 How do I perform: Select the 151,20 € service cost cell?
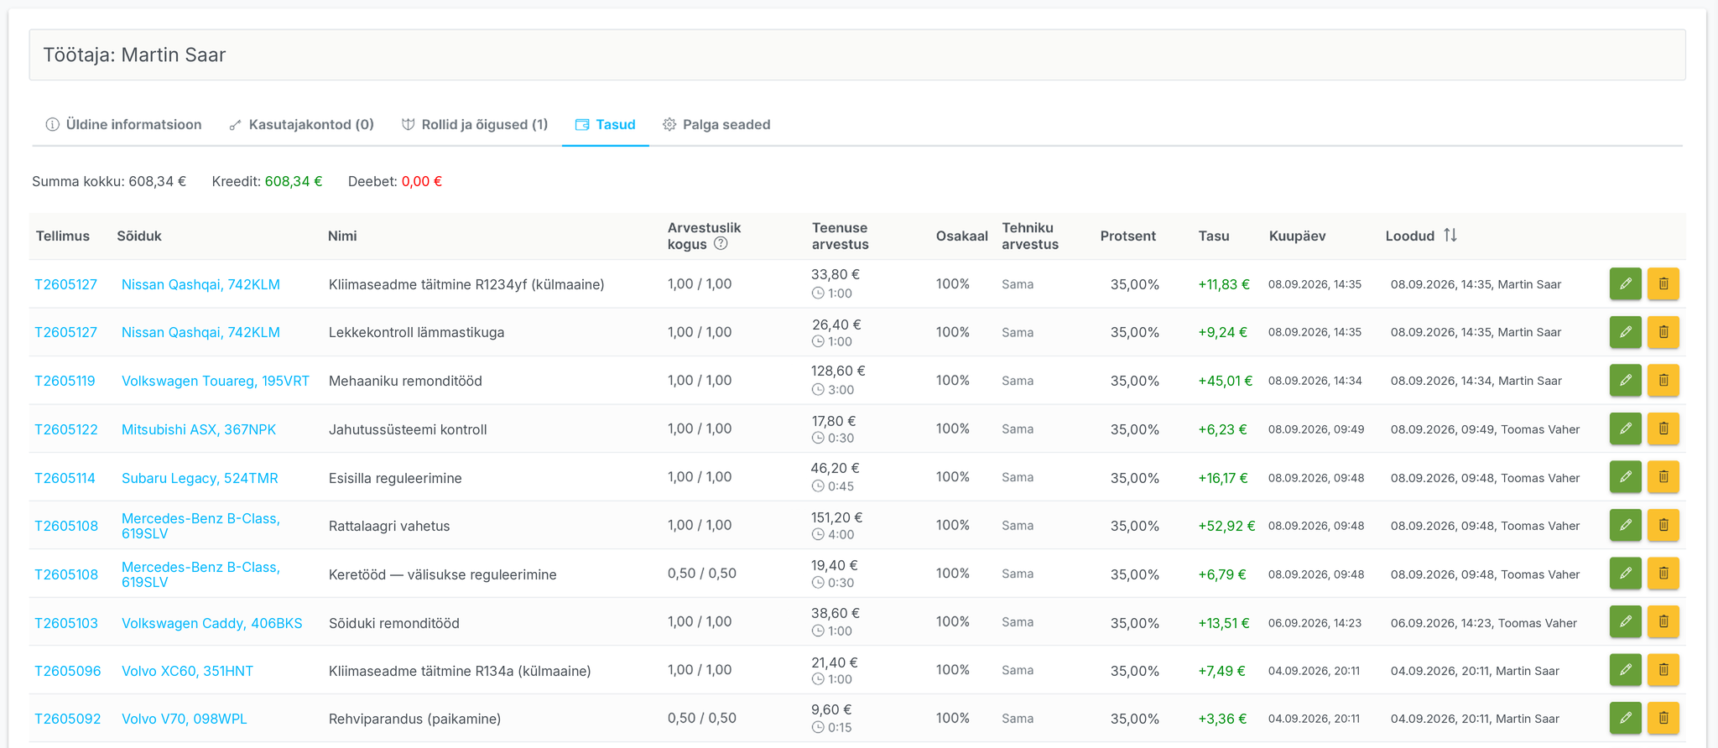click(836, 517)
